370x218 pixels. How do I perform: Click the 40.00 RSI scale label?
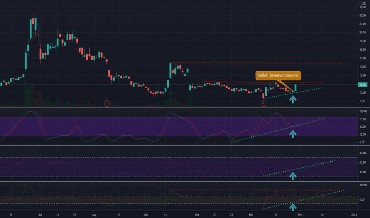pyautogui.click(x=362, y=172)
